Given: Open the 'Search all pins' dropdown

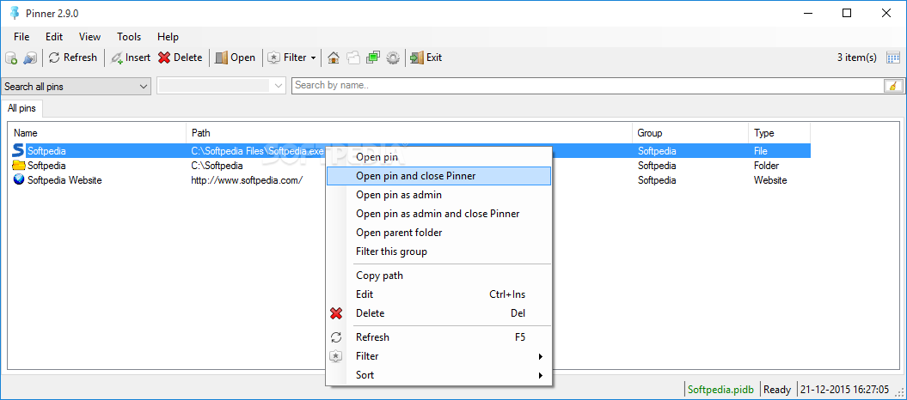Looking at the screenshot, I should tap(77, 87).
